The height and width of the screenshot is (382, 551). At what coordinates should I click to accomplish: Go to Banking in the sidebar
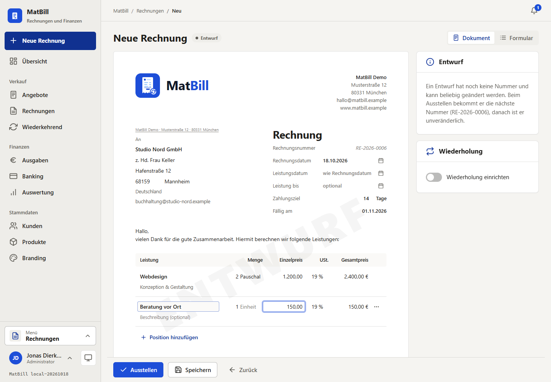click(x=50, y=176)
